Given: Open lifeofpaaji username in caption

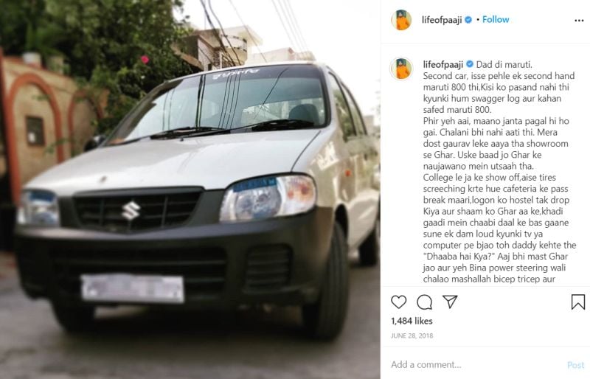Looking at the screenshot, I should 443,64.
